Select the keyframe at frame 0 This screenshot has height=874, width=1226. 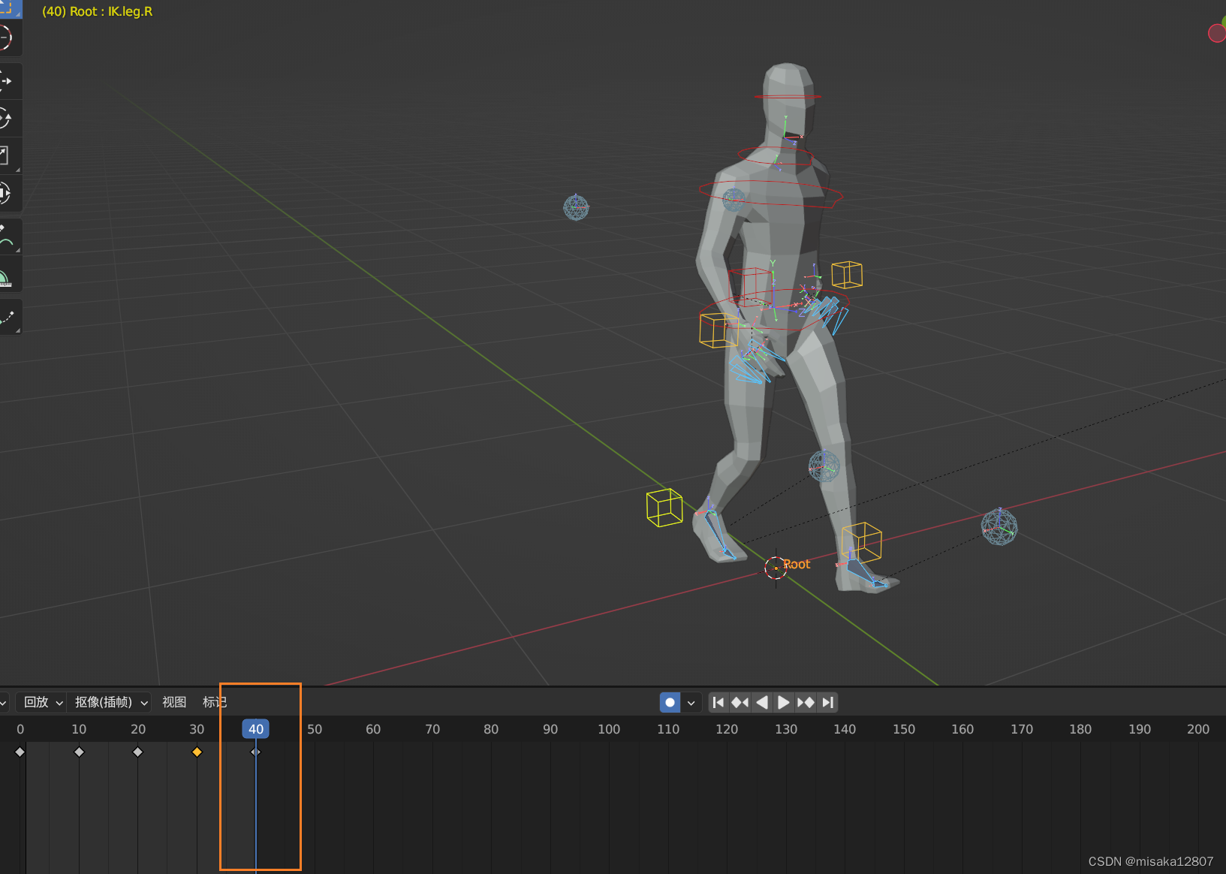point(20,752)
